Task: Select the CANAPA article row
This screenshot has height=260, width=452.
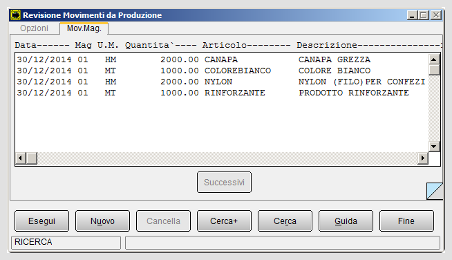Action: point(221,59)
